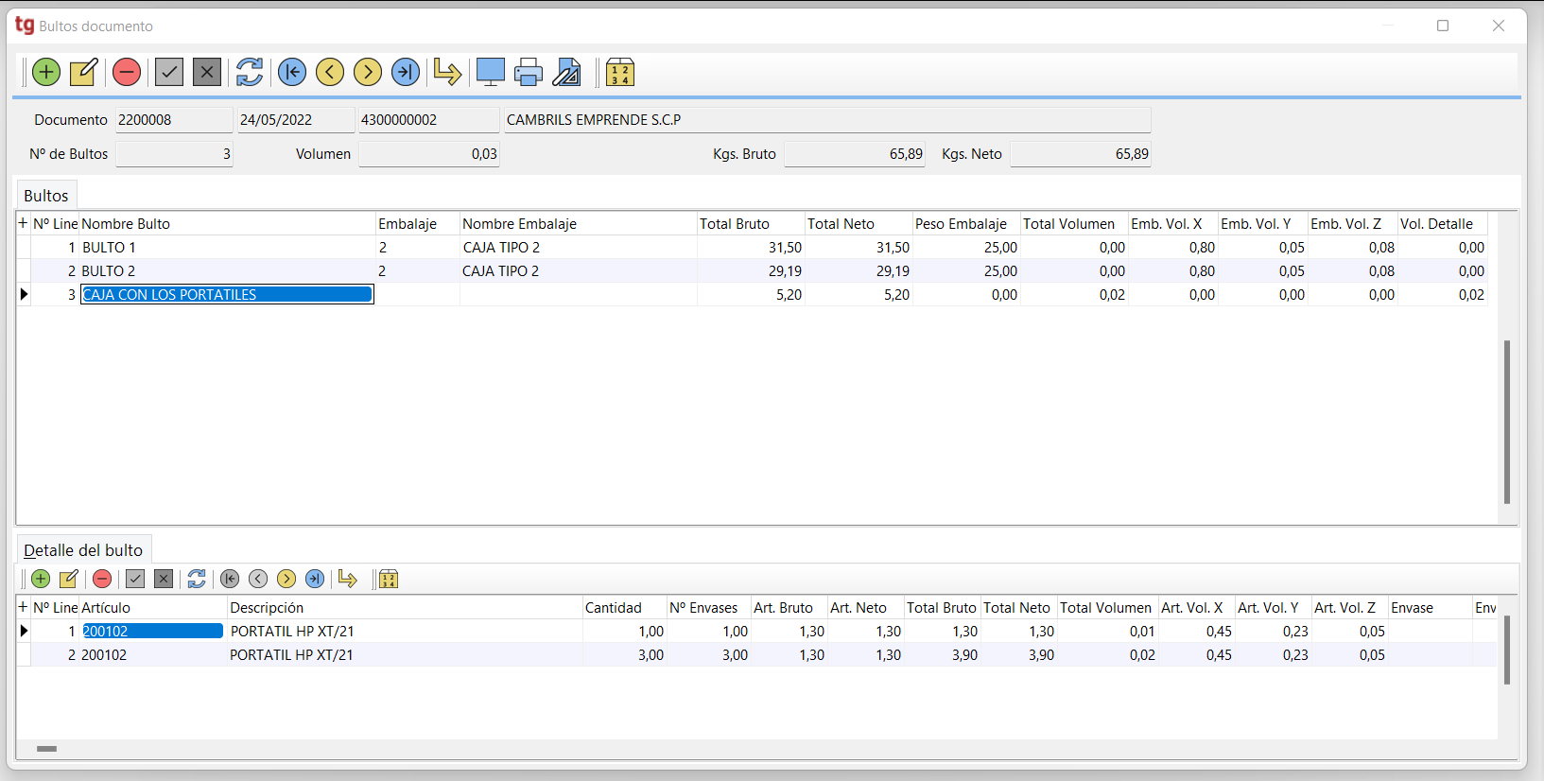
Task: Go to first record in main toolbar
Action: click(292, 72)
